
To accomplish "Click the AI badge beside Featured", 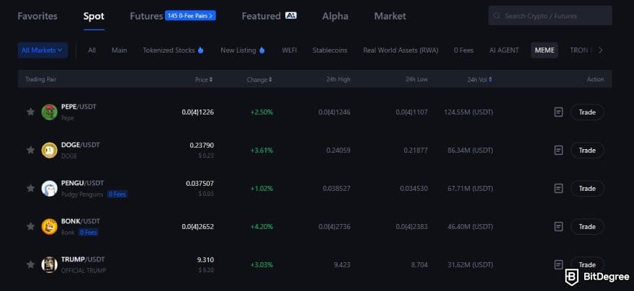I will click(291, 15).
